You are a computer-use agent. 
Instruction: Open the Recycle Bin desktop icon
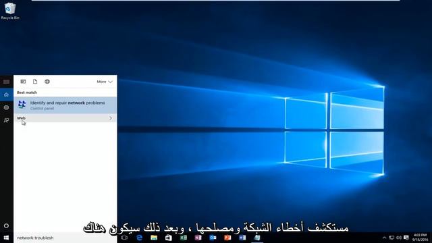click(x=10, y=11)
